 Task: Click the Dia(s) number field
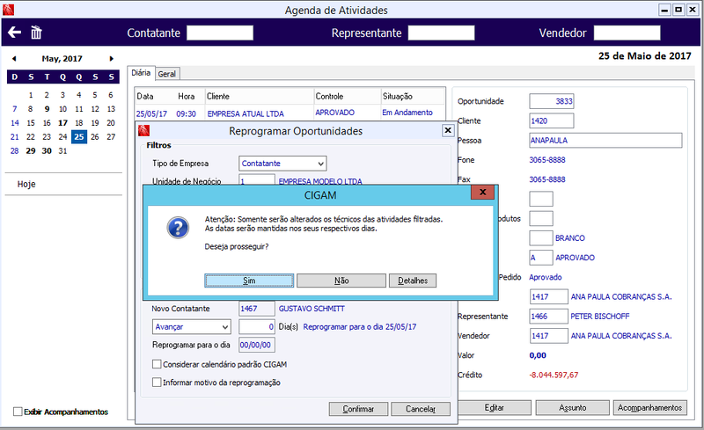pos(257,327)
